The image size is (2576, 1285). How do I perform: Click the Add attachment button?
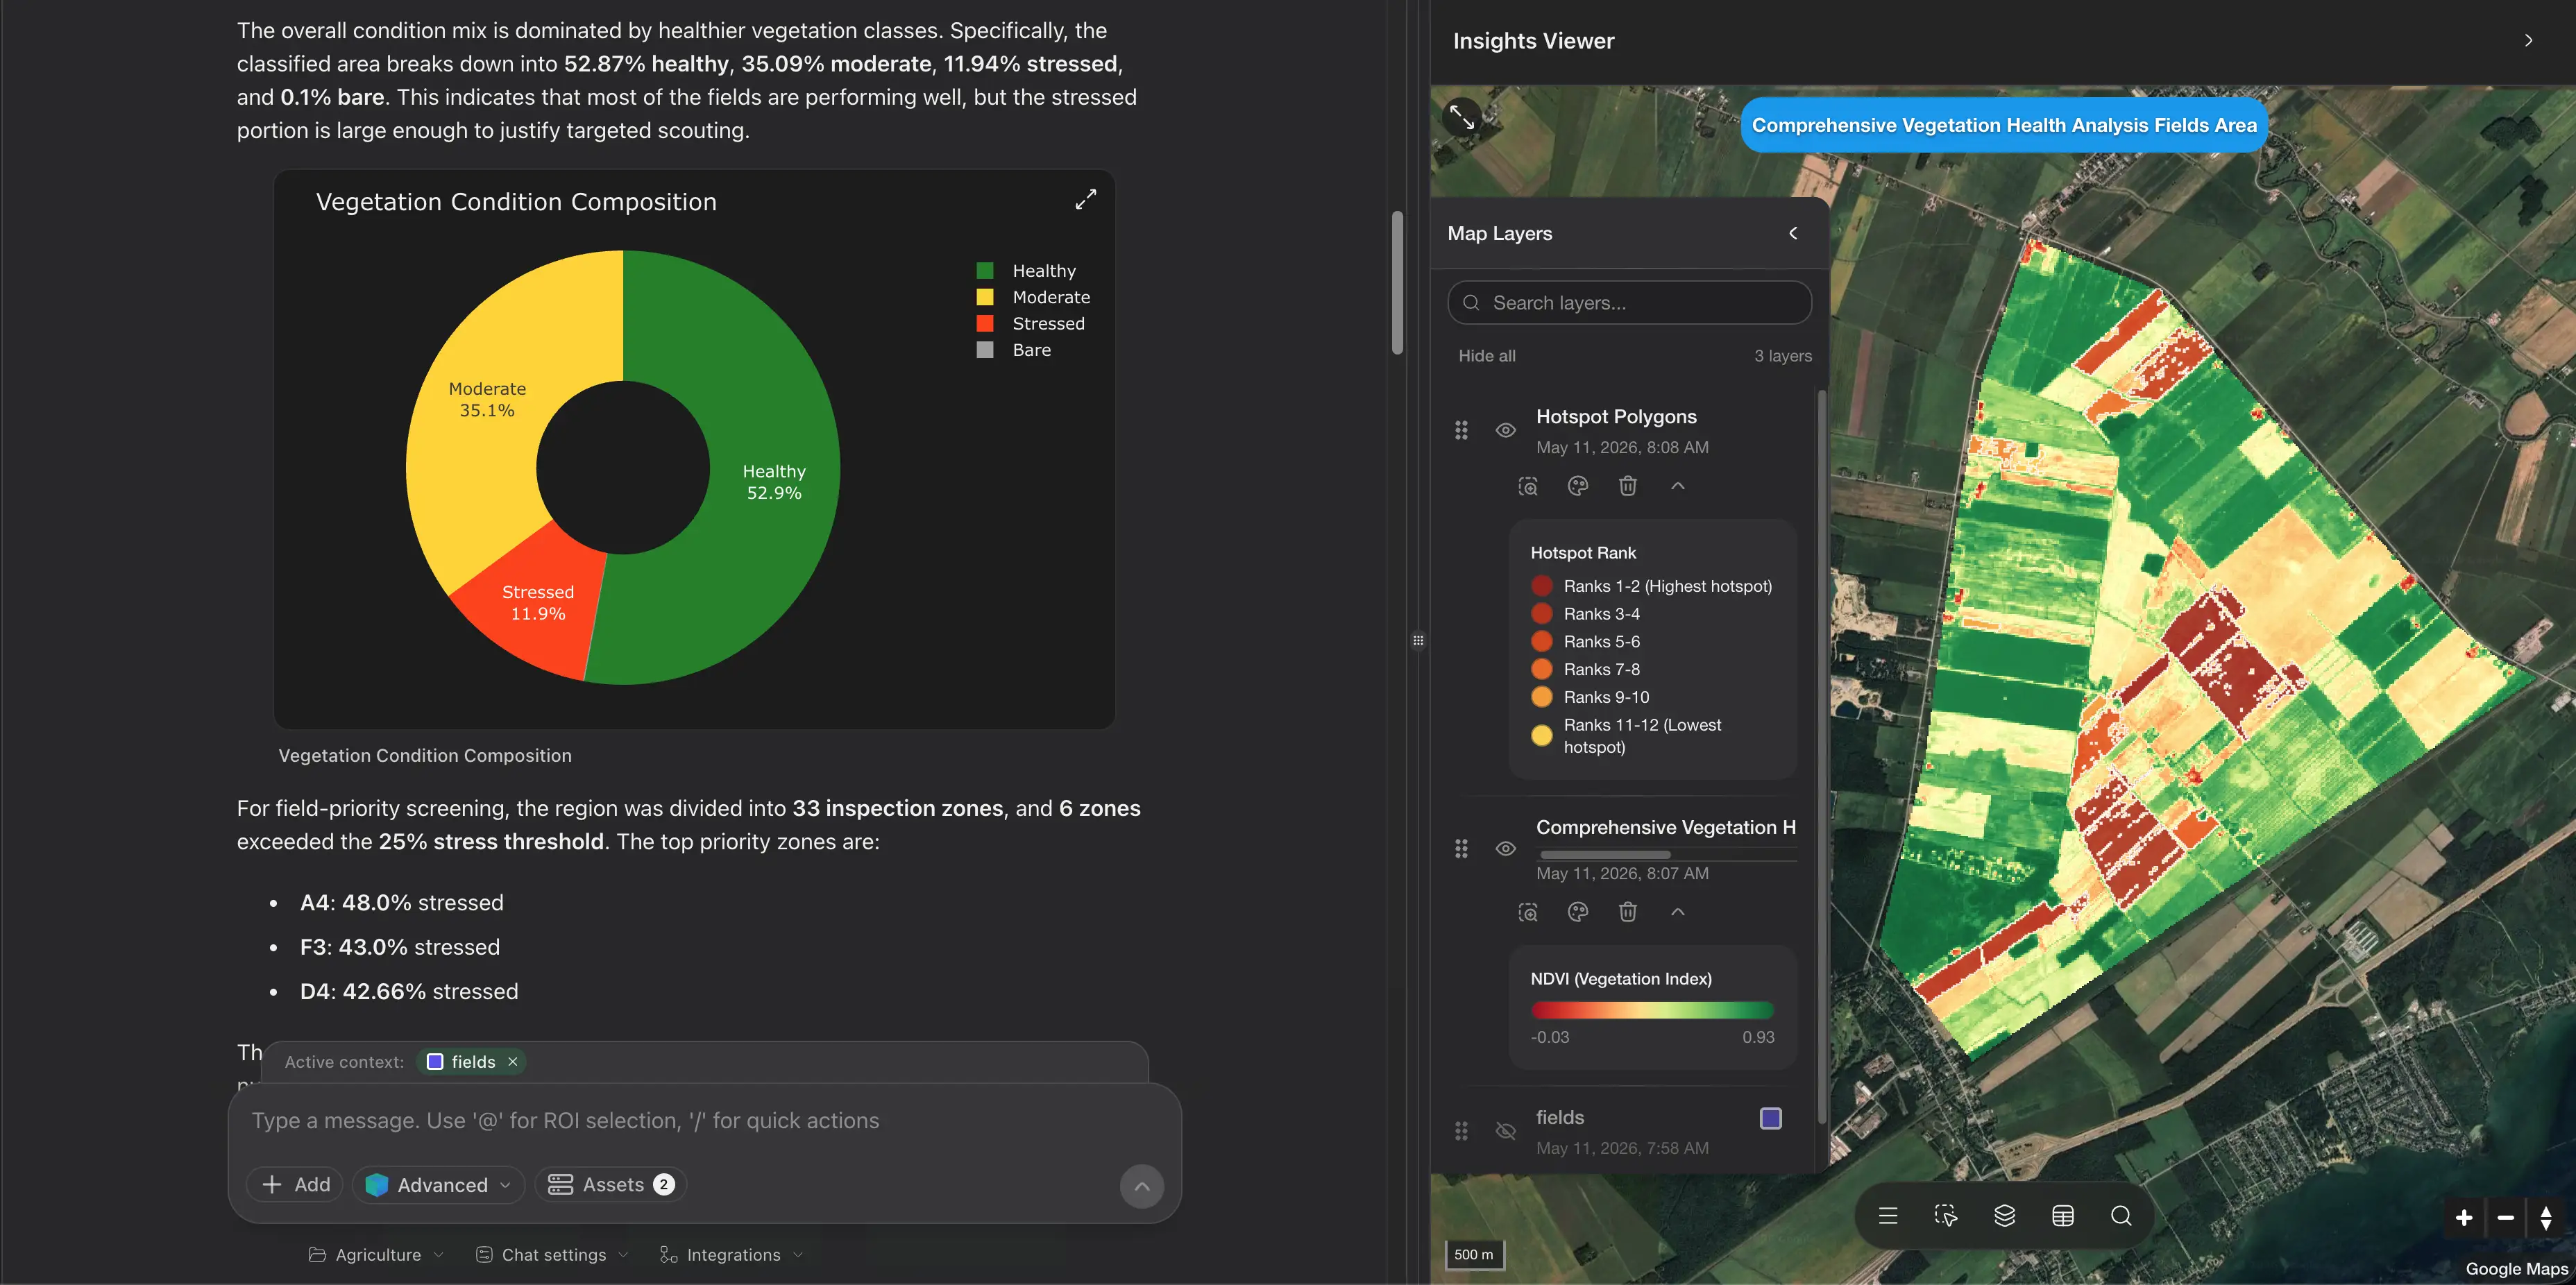tap(295, 1185)
